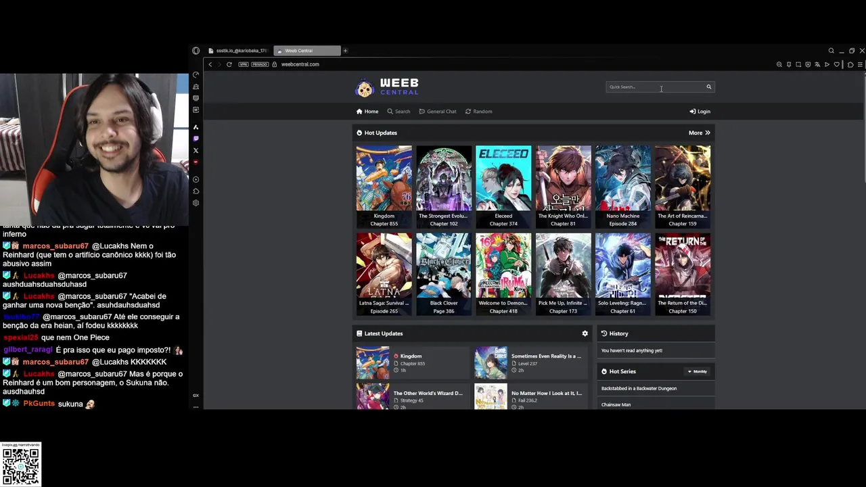Open the Random nav item
The image size is (866, 487).
[478, 112]
